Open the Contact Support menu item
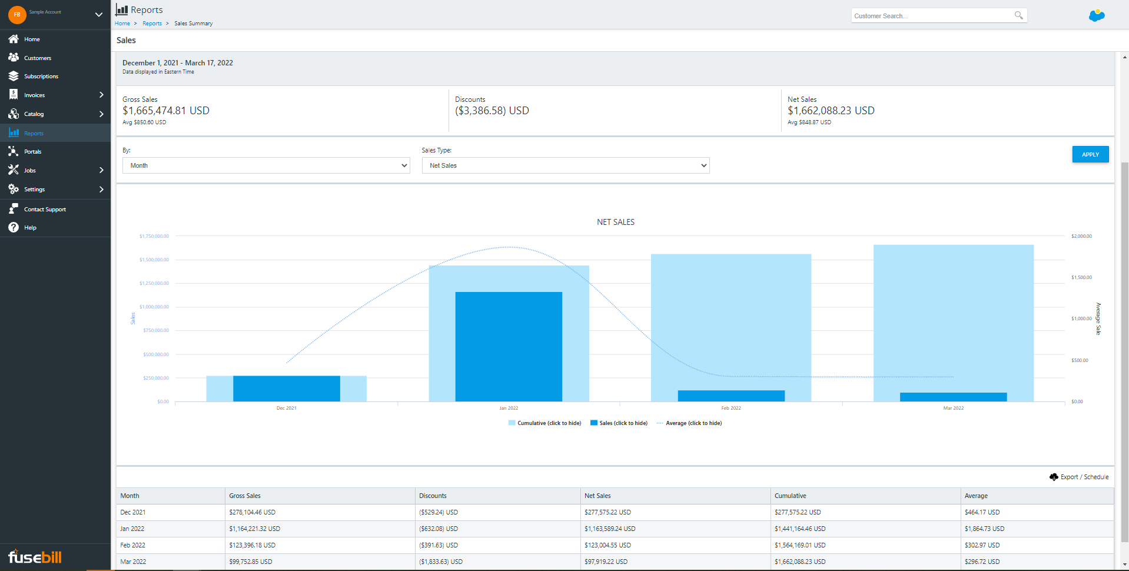Image resolution: width=1129 pixels, height=571 pixels. (55, 209)
